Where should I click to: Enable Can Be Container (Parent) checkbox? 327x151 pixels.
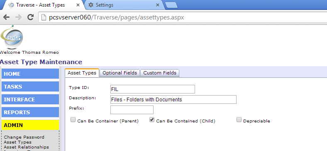click(73, 120)
